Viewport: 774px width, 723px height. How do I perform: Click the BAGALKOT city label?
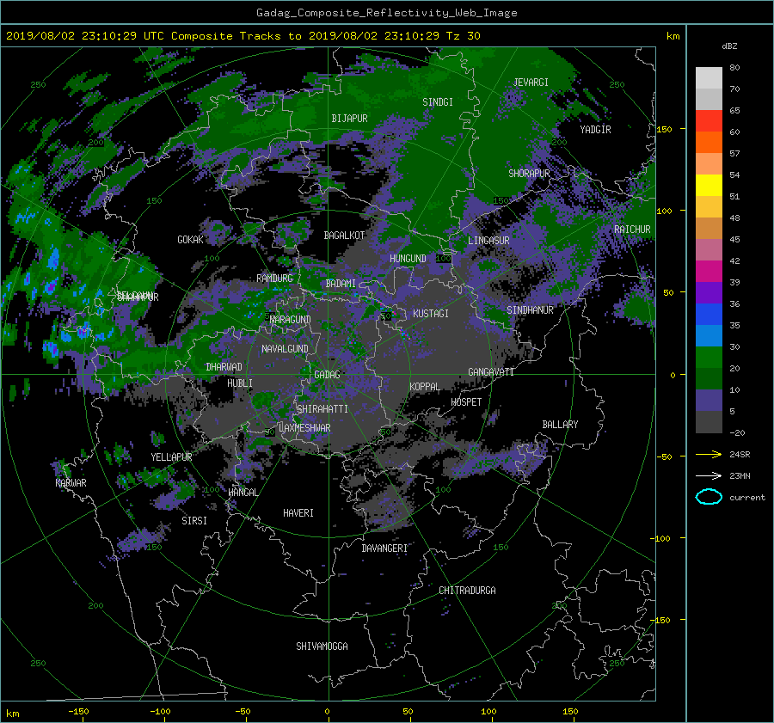(344, 236)
